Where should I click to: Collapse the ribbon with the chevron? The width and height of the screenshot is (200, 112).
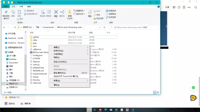coord(155,6)
